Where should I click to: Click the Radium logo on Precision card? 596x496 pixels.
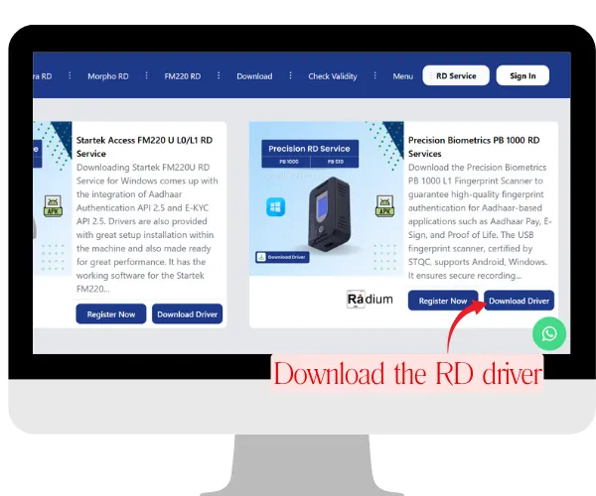370,300
